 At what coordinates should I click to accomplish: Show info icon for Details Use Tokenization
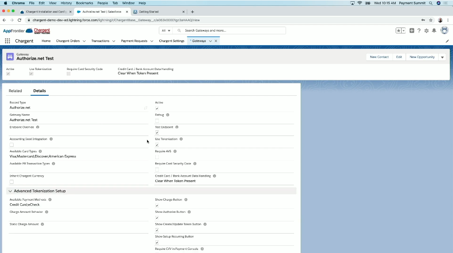tap(181, 139)
